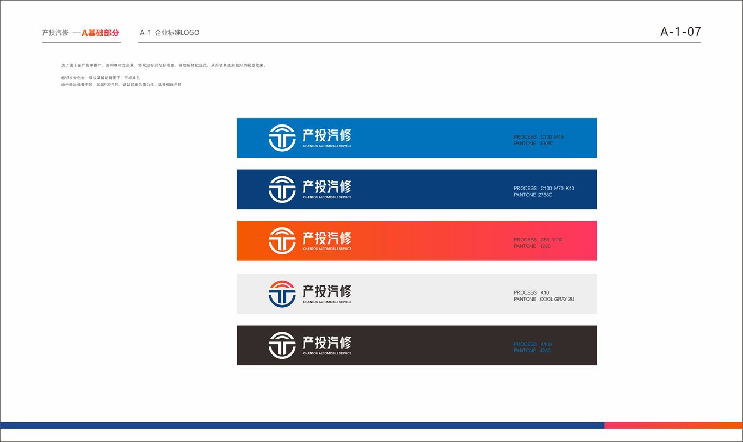Click the 'PROCESS C100 M70 K40' text
Viewport: 743px width, 442px height.
coord(544,188)
